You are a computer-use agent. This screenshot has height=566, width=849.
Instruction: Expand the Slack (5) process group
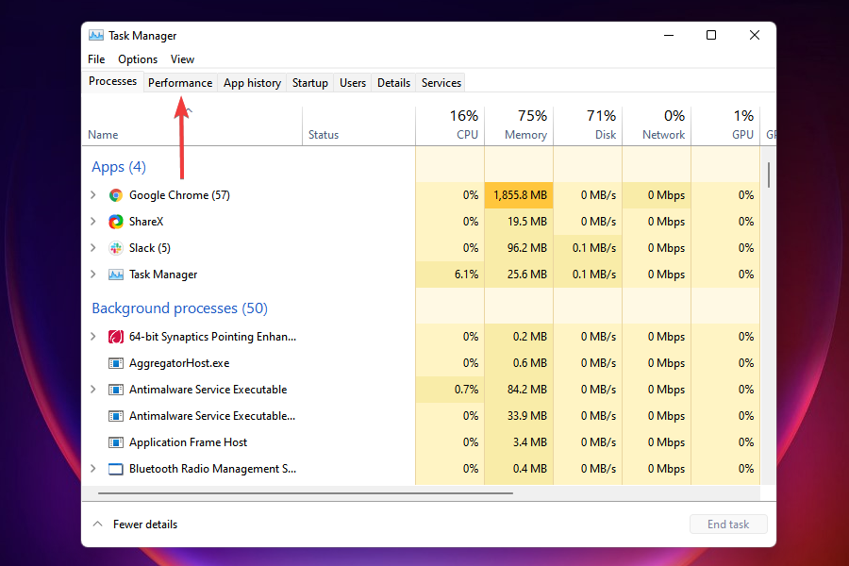point(93,248)
